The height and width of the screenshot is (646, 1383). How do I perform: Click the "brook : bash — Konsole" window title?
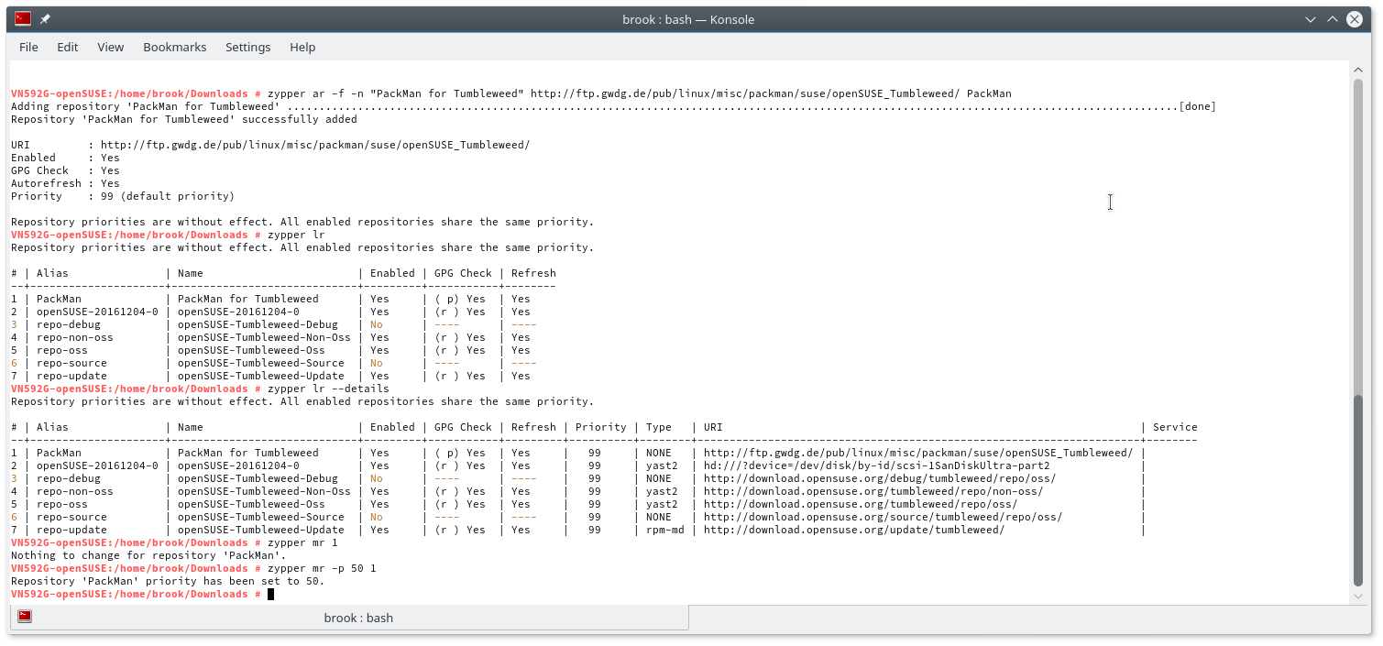tap(687, 19)
